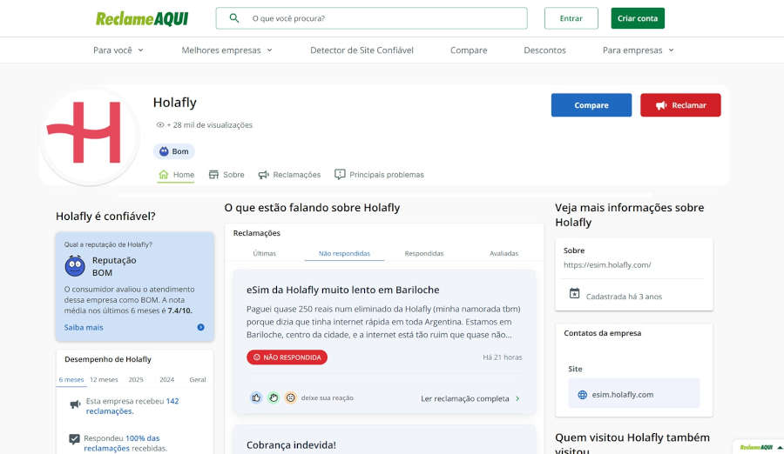Click the Bom reputation badge
The width and height of the screenshot is (784, 454).
click(173, 151)
